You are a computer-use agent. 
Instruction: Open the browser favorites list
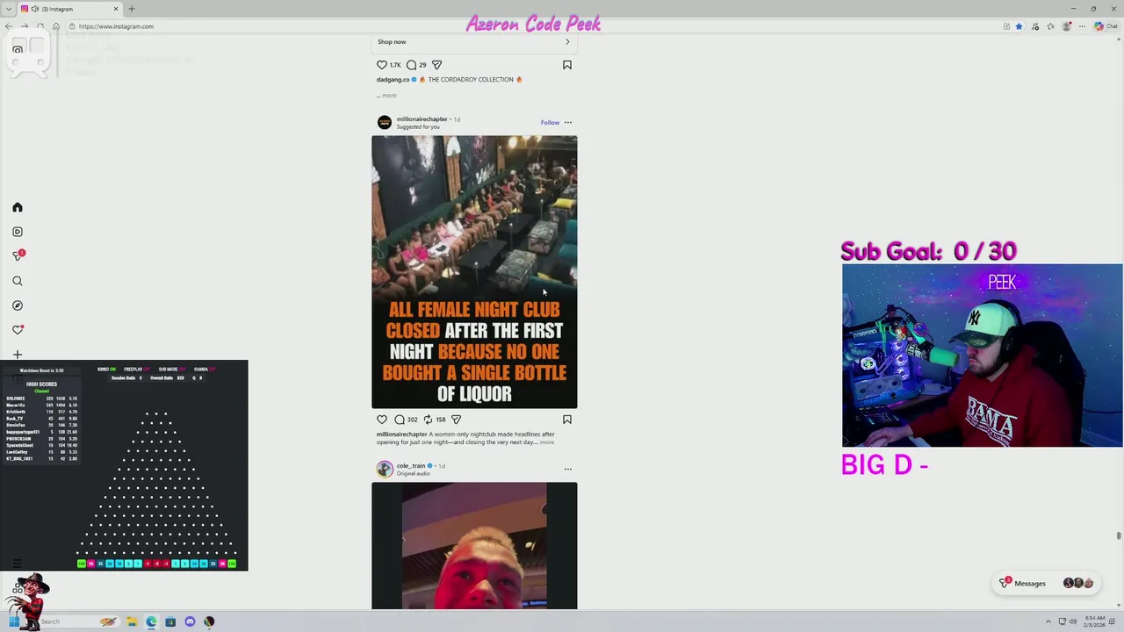(x=1050, y=26)
